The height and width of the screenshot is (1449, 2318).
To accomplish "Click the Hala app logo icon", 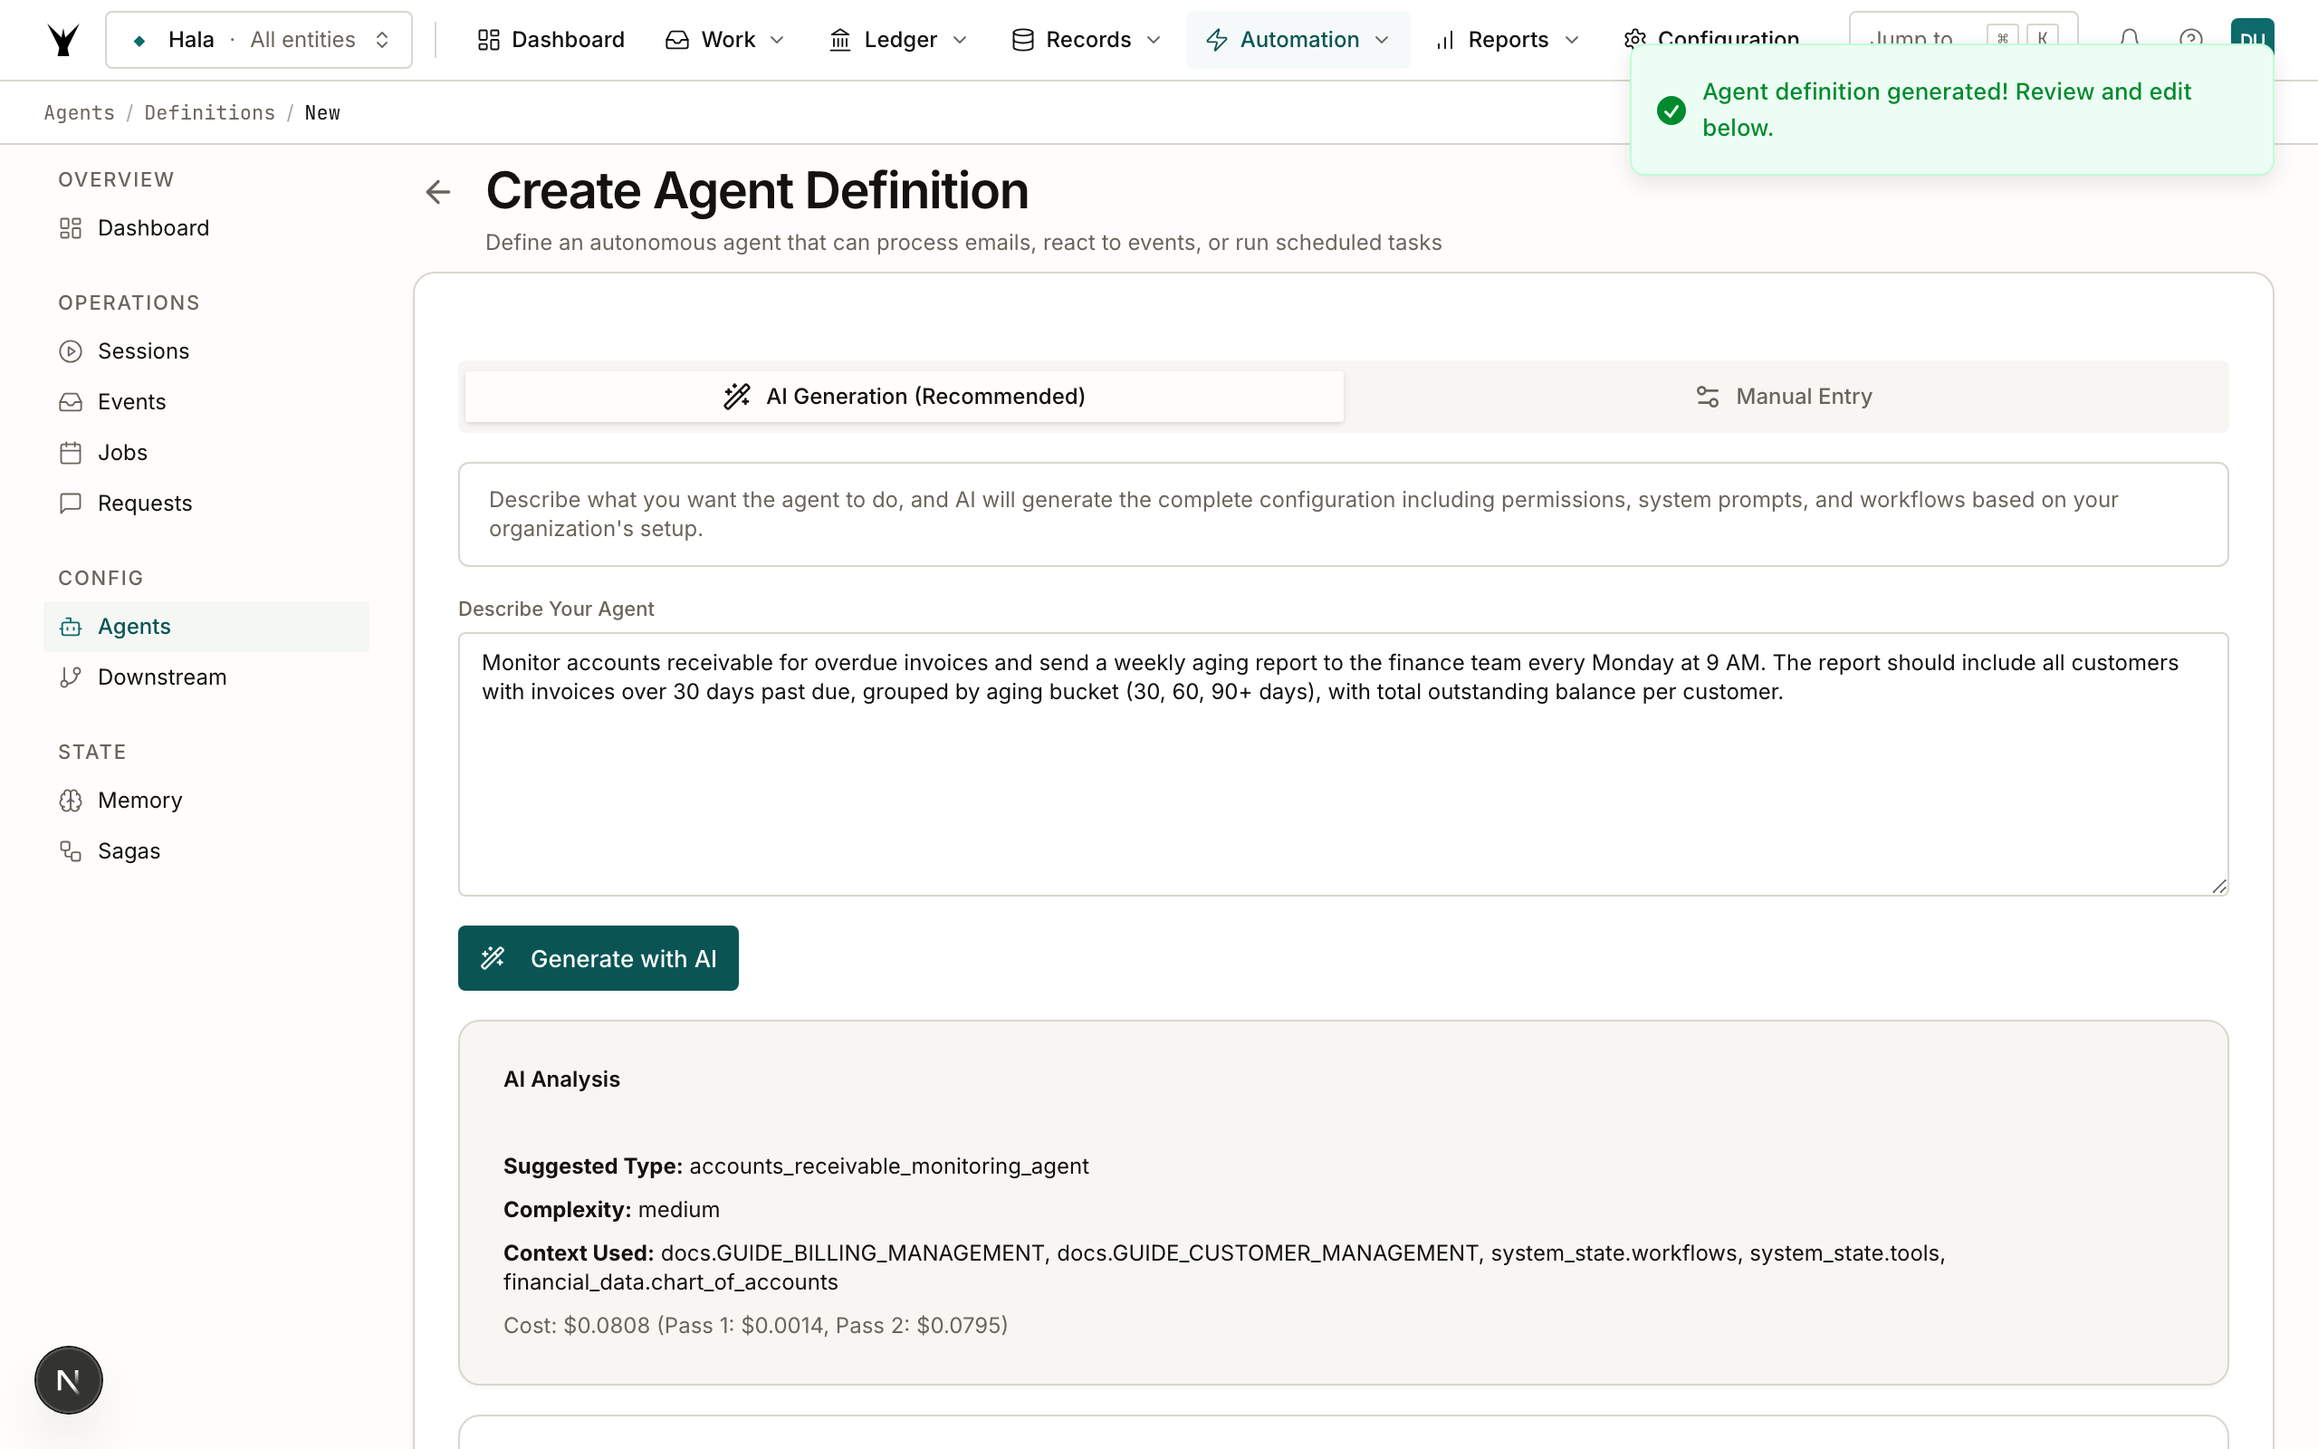I will [63, 39].
